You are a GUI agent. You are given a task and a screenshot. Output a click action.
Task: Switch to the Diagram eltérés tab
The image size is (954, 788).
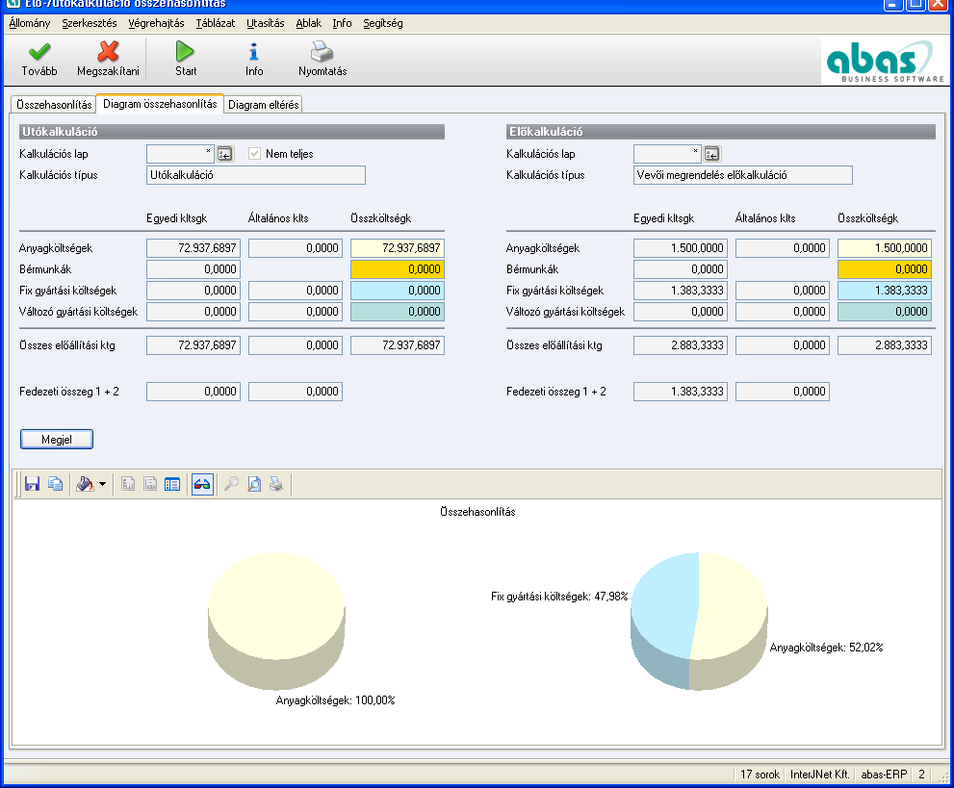[264, 105]
